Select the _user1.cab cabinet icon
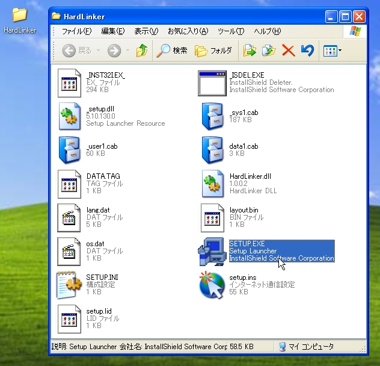 69,150
